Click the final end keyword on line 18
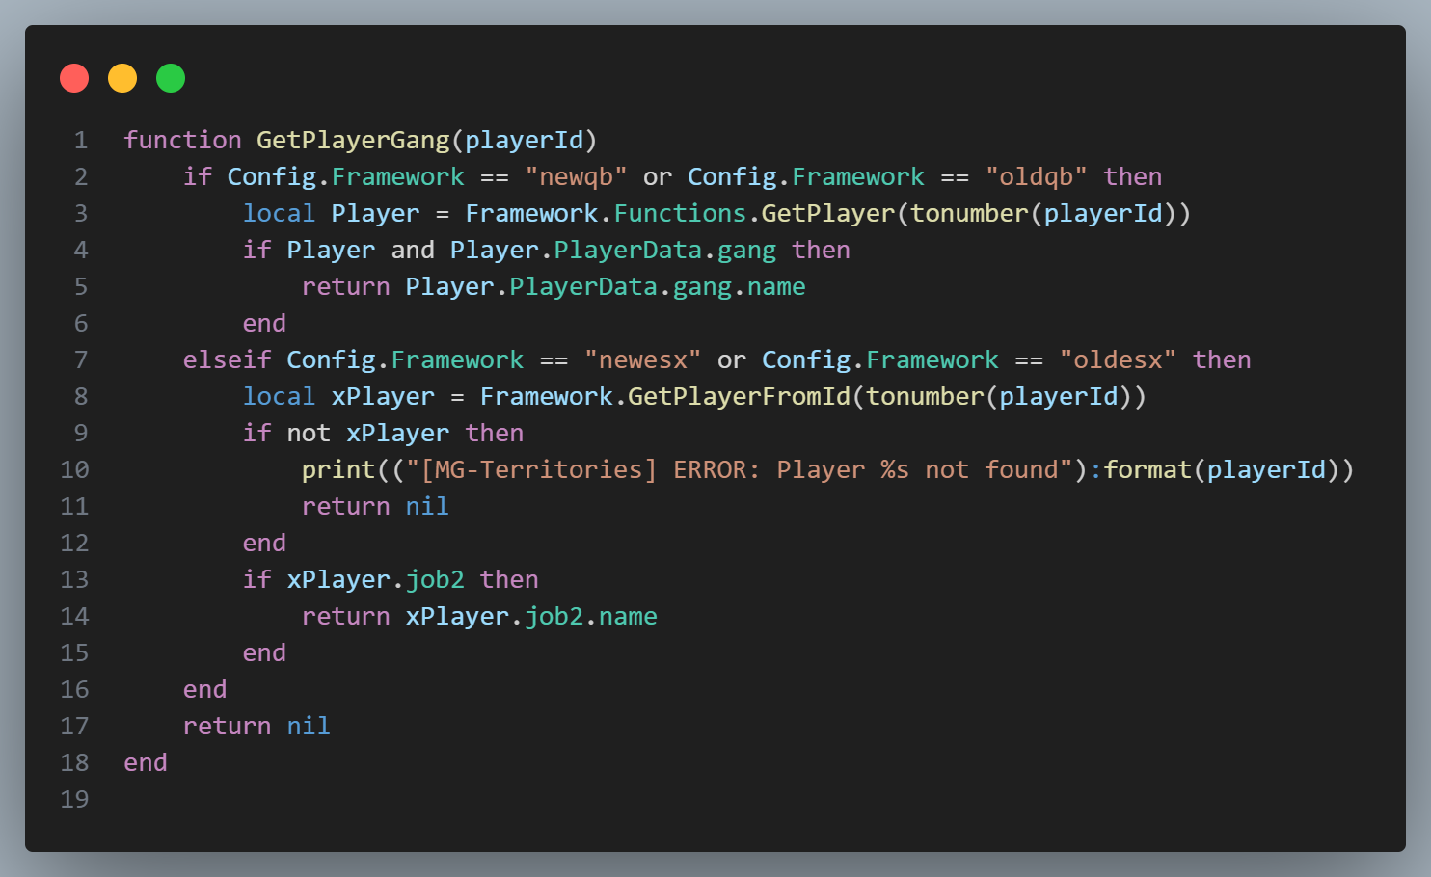This screenshot has height=877, width=1431. click(146, 763)
